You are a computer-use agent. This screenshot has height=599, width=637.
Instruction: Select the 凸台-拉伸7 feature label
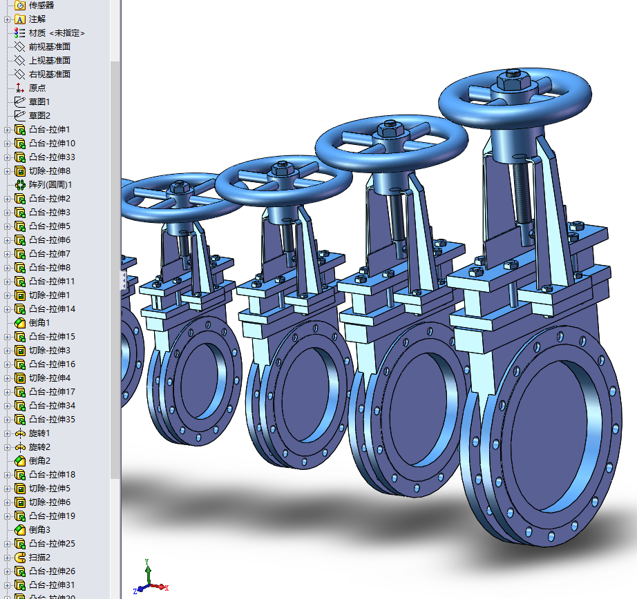50,254
